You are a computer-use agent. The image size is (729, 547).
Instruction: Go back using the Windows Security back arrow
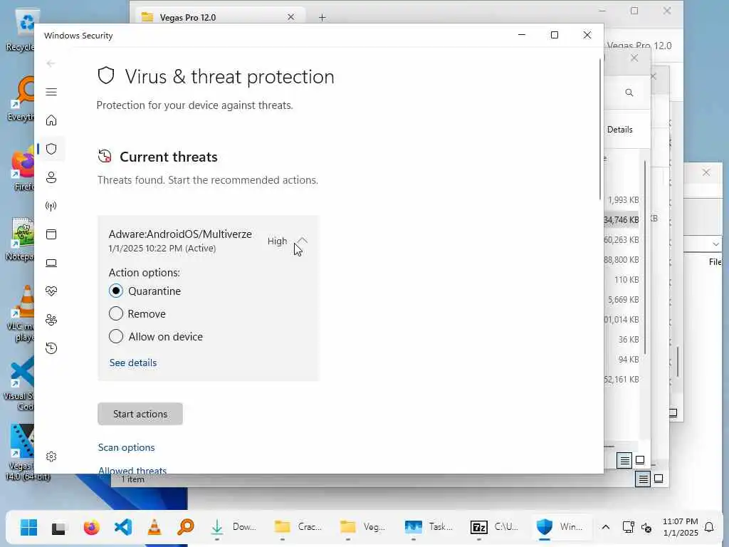(51, 63)
